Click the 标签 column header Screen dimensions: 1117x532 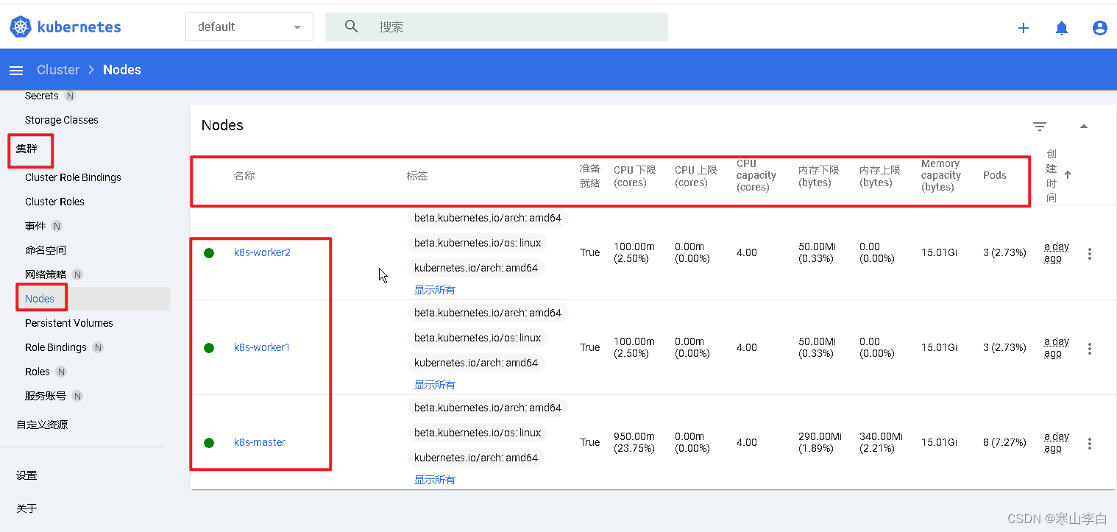click(417, 176)
